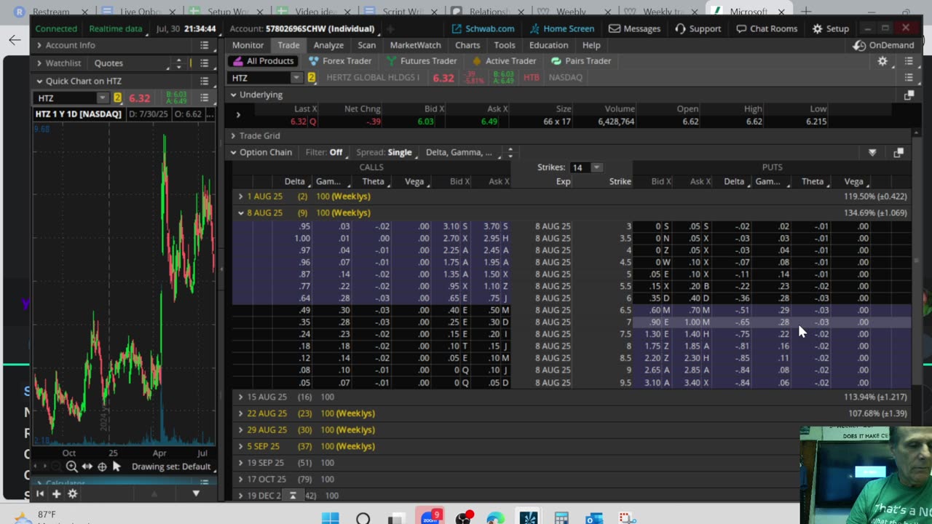Viewport: 932px width, 524px height.
Task: Click the zoom-in magnifier under the chart
Action: [71, 467]
